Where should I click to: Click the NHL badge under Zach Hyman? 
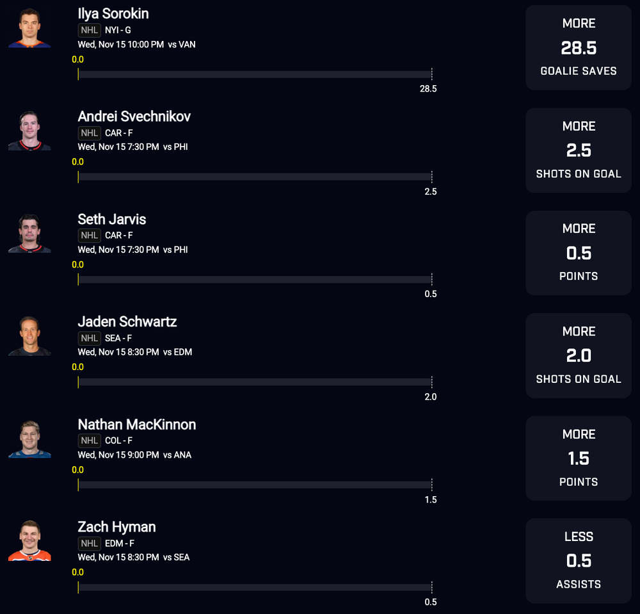[90, 544]
